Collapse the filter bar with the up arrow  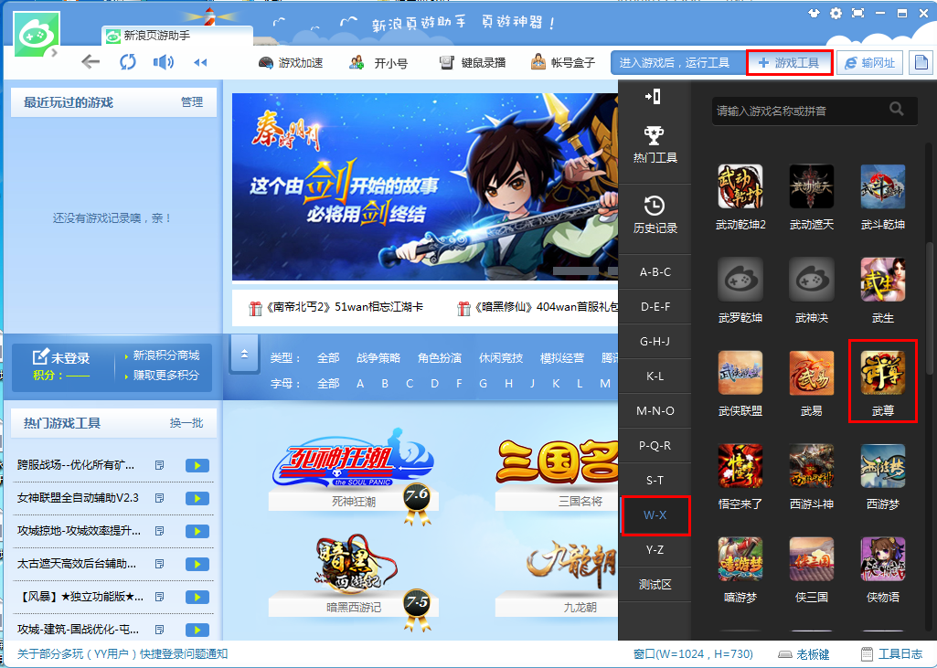(x=244, y=353)
